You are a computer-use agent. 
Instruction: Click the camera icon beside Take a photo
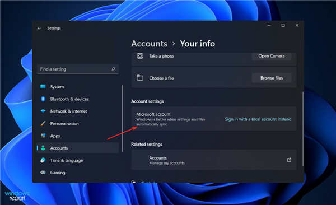pos(140,56)
